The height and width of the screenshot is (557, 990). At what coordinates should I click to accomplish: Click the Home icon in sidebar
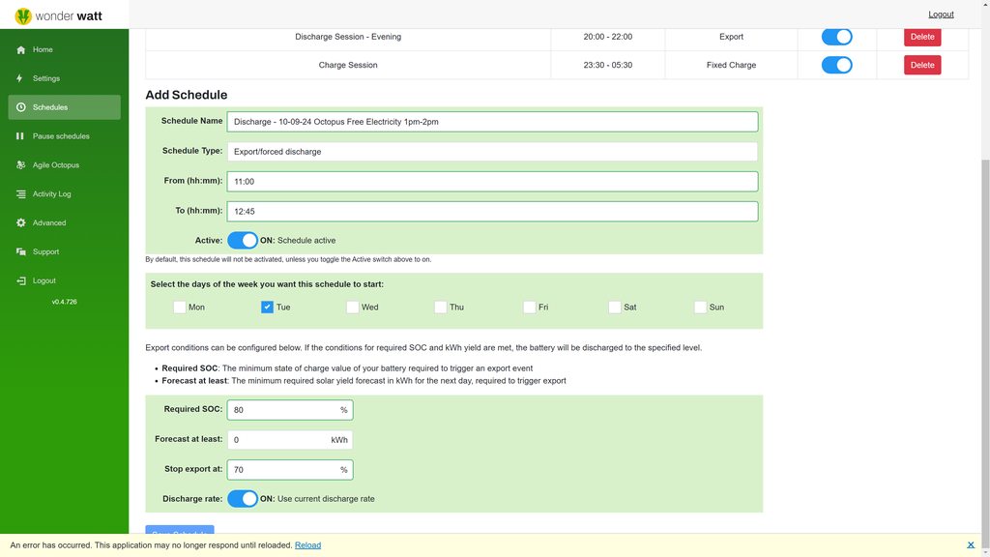20,50
